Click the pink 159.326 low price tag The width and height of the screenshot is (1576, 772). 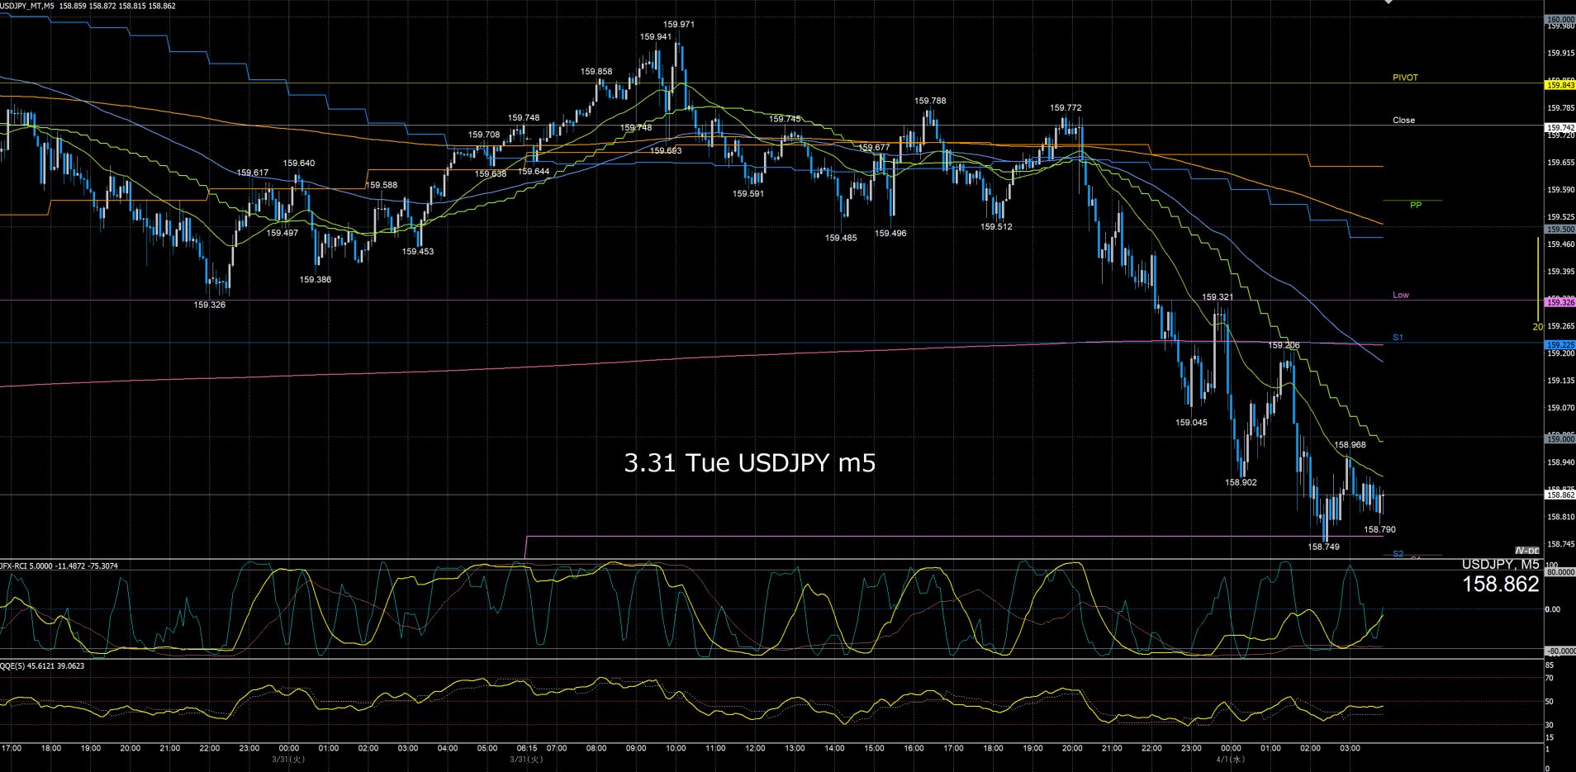[1559, 303]
